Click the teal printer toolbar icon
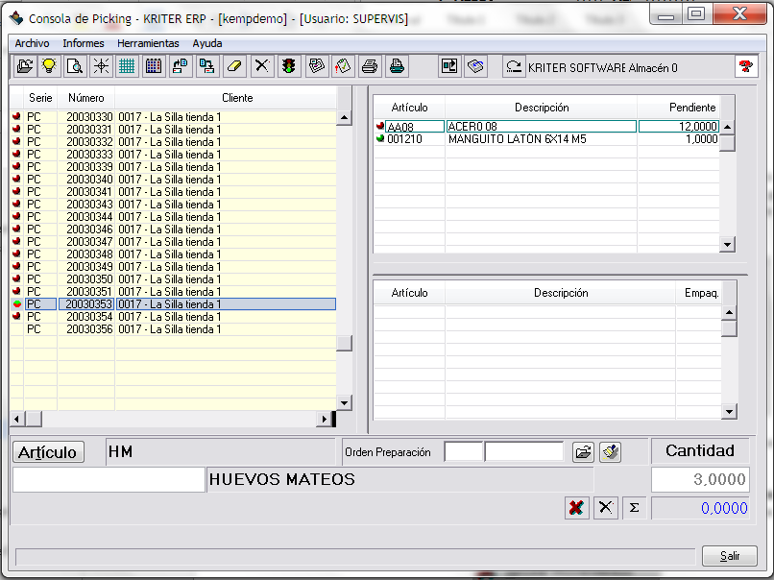The width and height of the screenshot is (774, 580). click(x=397, y=66)
